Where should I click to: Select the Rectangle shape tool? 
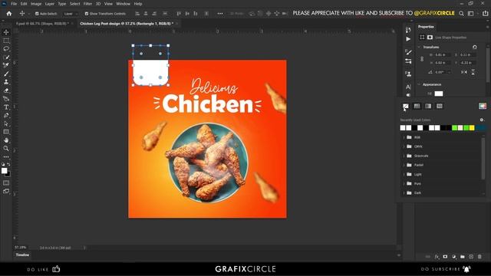(x=6, y=132)
